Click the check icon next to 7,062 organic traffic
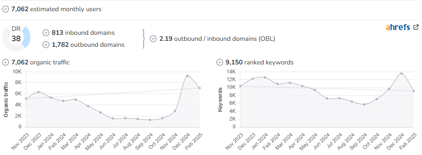 [6, 62]
